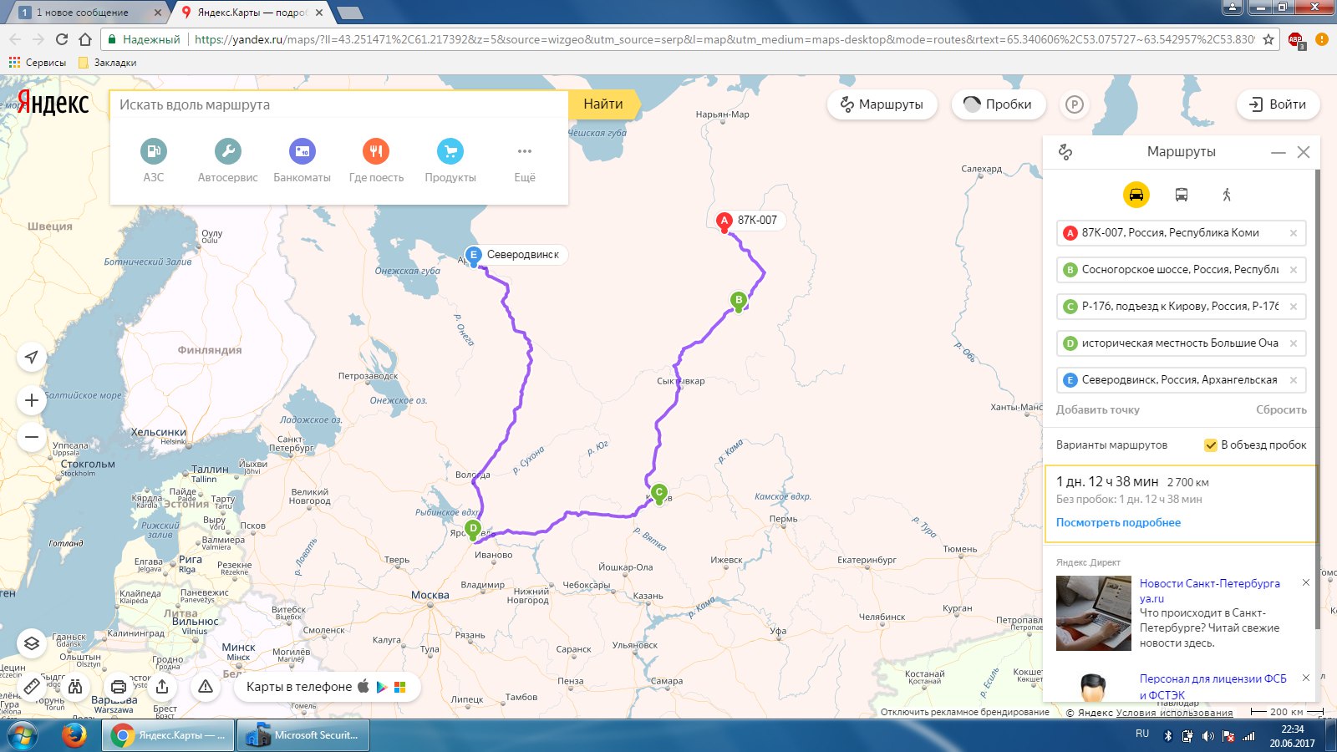Click the share map icon
Screen dimensions: 1337x752
(x=162, y=687)
